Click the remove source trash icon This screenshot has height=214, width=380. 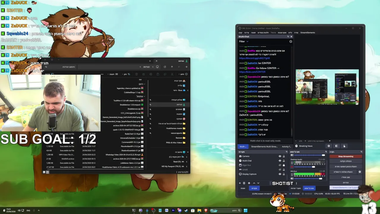tap(244, 183)
